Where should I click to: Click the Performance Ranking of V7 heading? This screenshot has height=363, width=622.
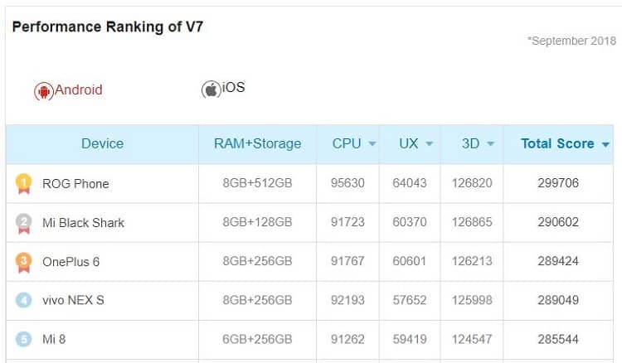108,27
